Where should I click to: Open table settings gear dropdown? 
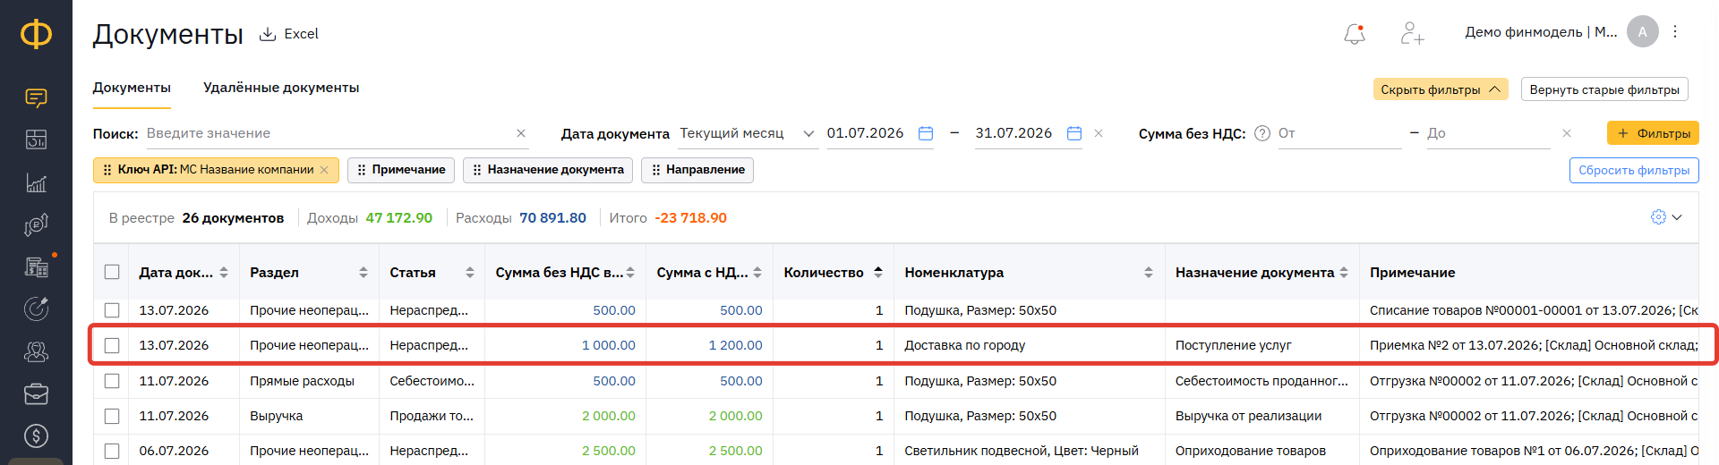1666,217
